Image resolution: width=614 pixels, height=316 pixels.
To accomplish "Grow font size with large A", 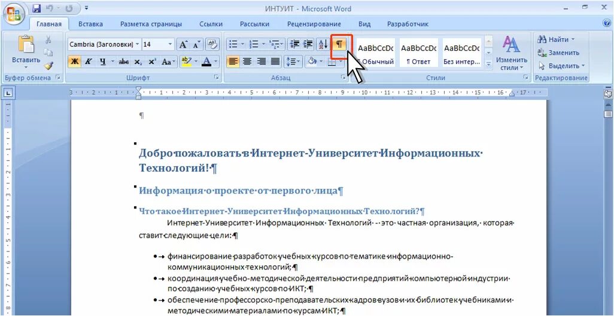I will click(183, 45).
